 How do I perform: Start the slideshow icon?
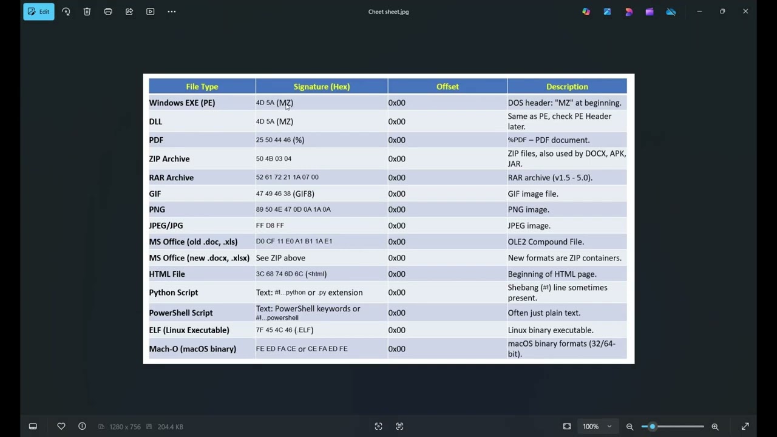pos(151,12)
